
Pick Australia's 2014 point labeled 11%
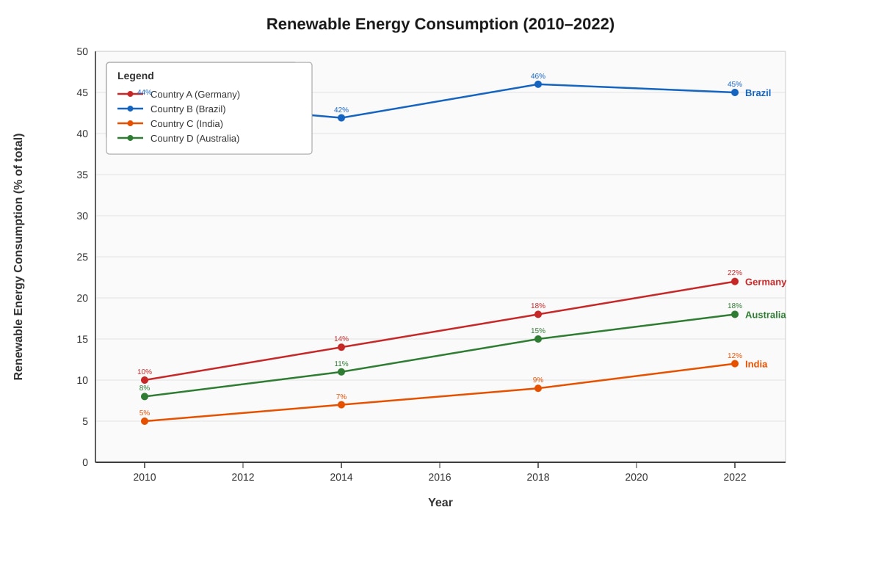pyautogui.click(x=341, y=372)
